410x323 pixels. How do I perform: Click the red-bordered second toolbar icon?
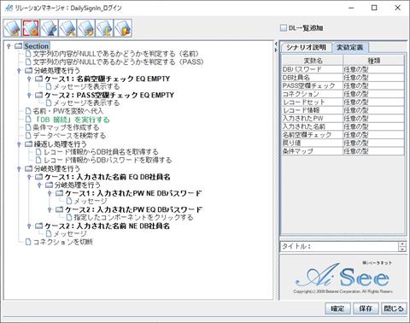point(31,28)
